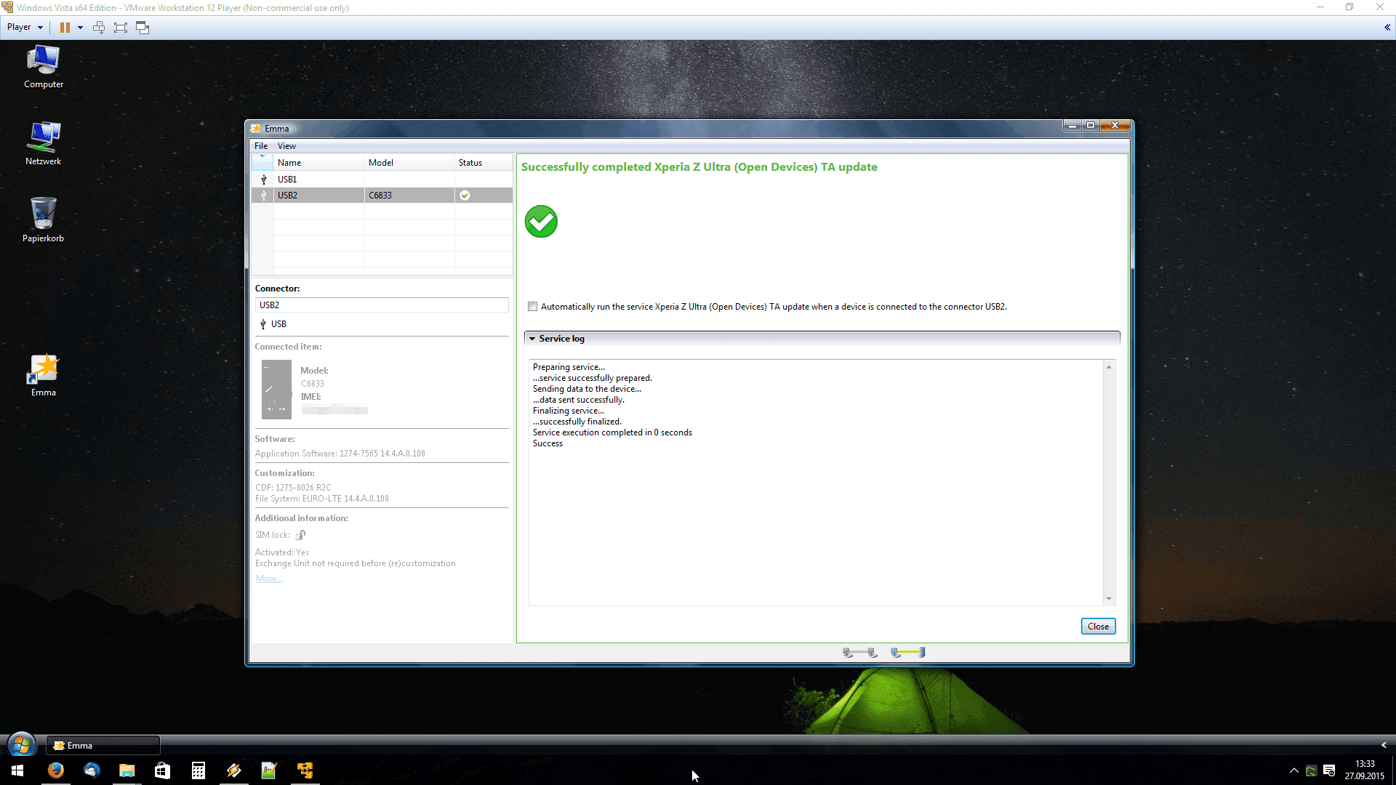Click the Emma task in Vista taskbar
Viewport: 1396px width, 785px height.
pyautogui.click(x=103, y=746)
